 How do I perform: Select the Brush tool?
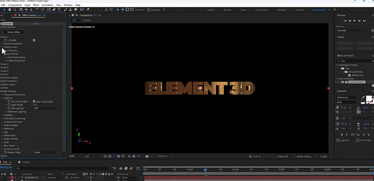[66, 10]
